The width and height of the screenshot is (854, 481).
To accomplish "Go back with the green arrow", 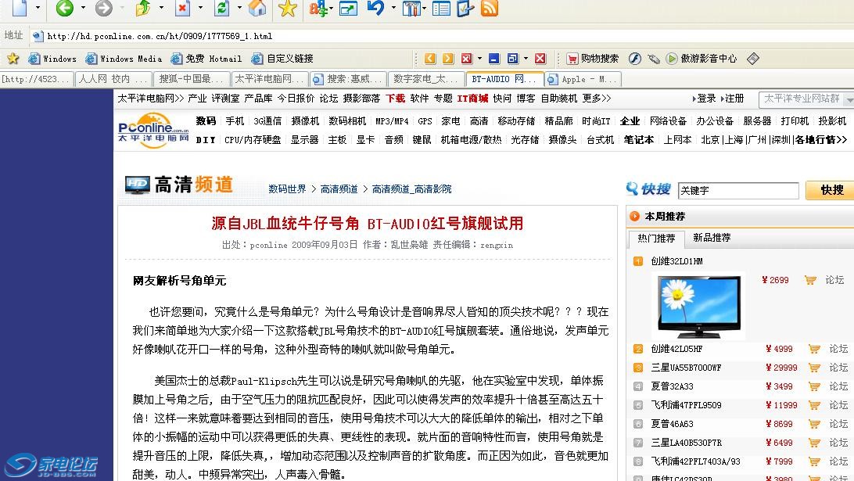I will (x=65, y=8).
